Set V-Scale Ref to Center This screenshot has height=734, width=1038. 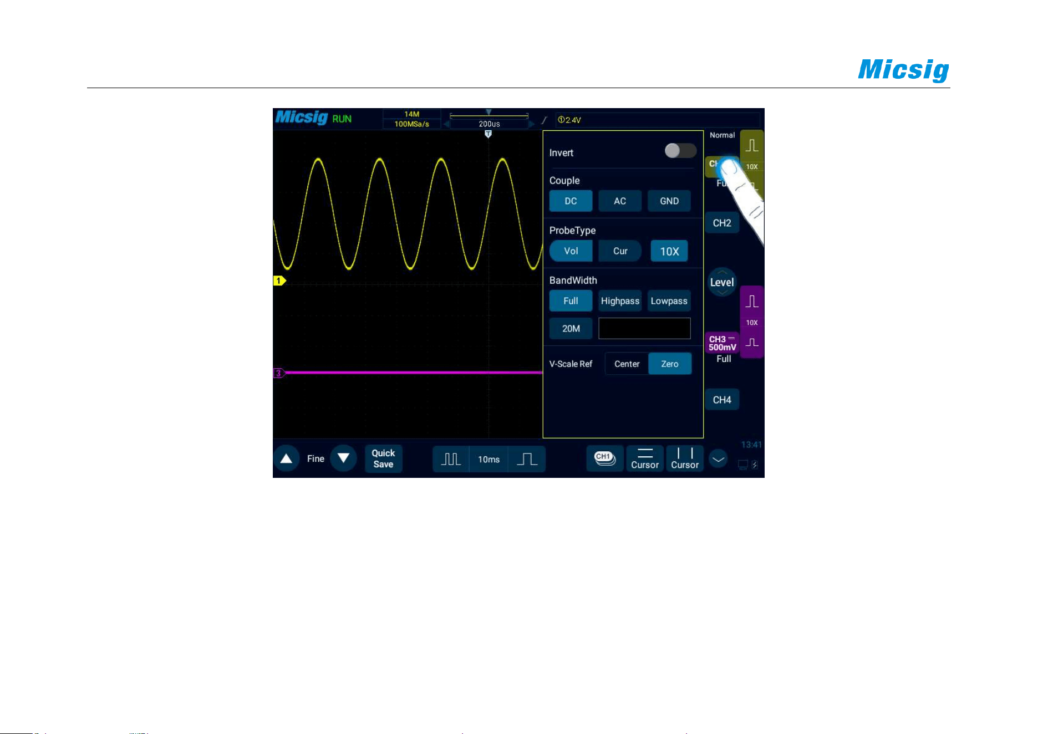tap(627, 364)
